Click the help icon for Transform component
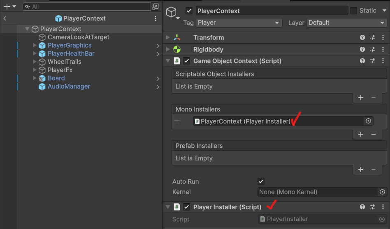390x229 pixels. (x=362, y=37)
